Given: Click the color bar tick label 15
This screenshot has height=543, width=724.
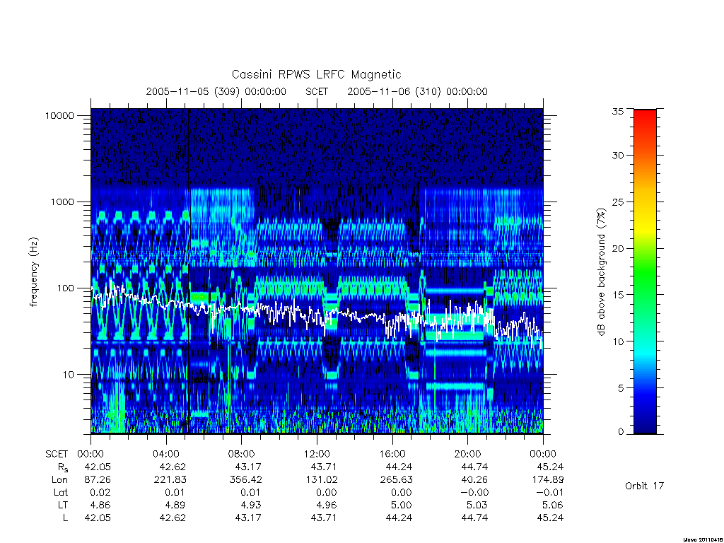Looking at the screenshot, I should pos(618,295).
